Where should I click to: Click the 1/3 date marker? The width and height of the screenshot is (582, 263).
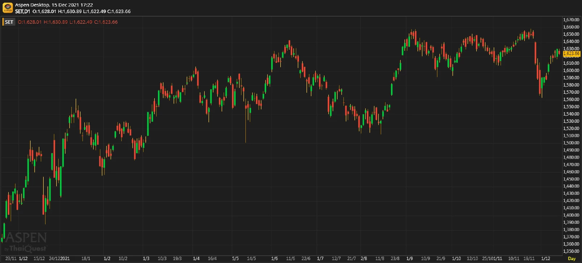point(147,259)
